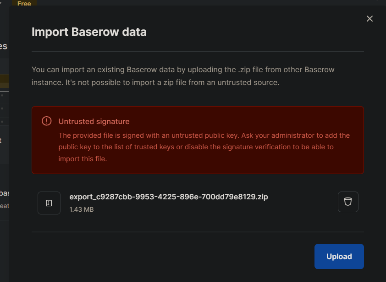Click the Import Baserow data title
This screenshot has height=282, width=386.
pyautogui.click(x=89, y=32)
